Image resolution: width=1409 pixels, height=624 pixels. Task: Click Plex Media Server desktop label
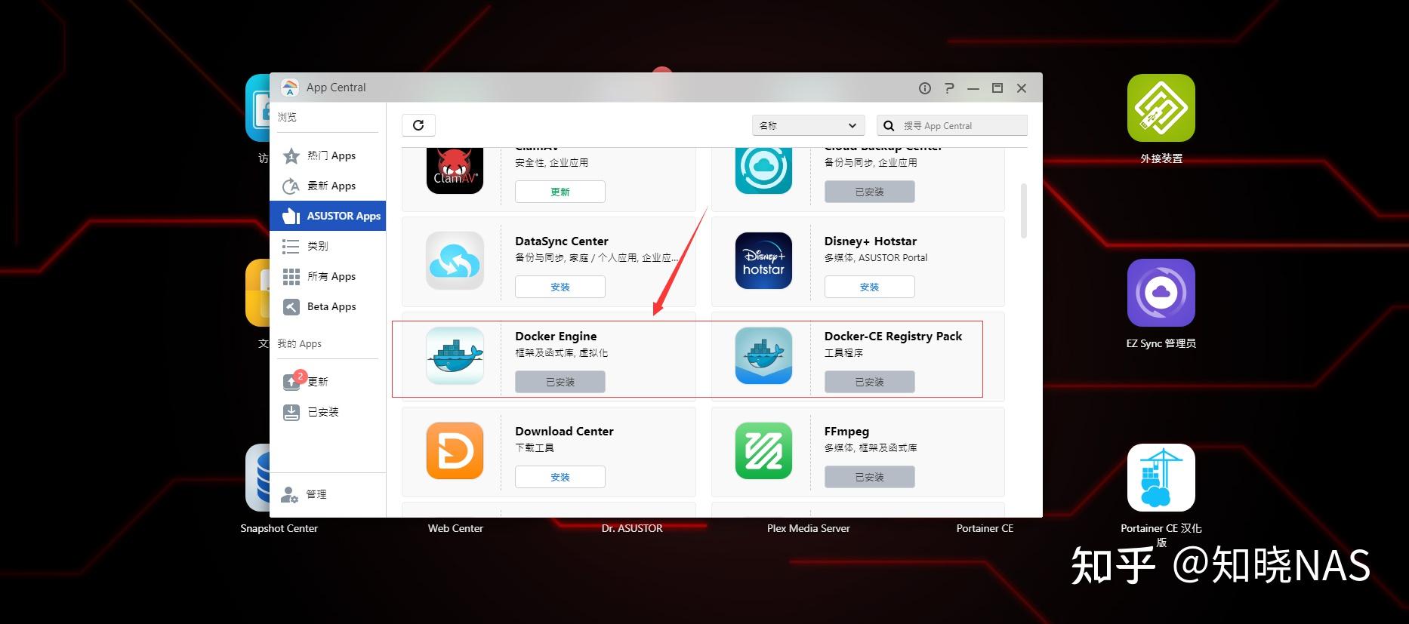tap(809, 528)
